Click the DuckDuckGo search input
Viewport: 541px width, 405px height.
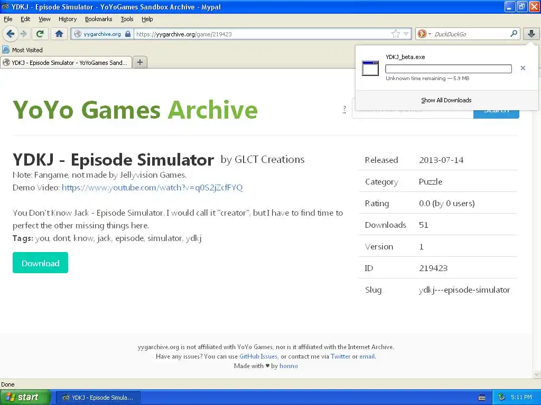(470, 34)
